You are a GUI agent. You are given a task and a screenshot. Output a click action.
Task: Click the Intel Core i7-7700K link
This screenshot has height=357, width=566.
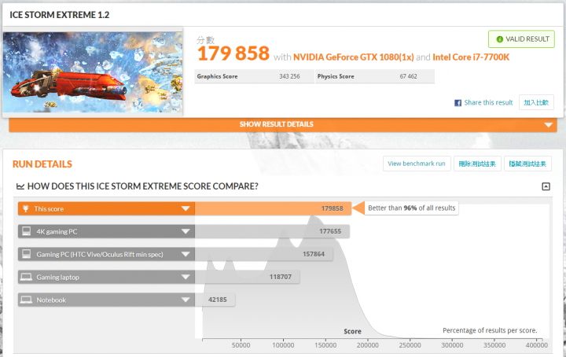pyautogui.click(x=471, y=57)
